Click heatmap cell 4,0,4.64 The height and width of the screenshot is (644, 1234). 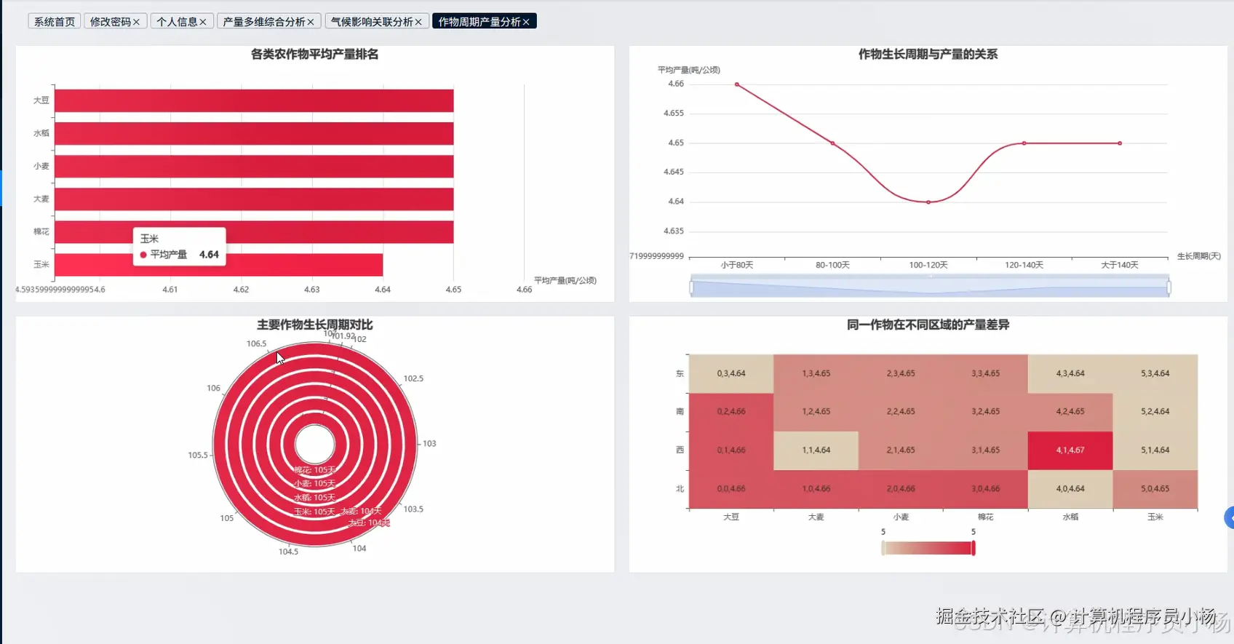(1070, 489)
